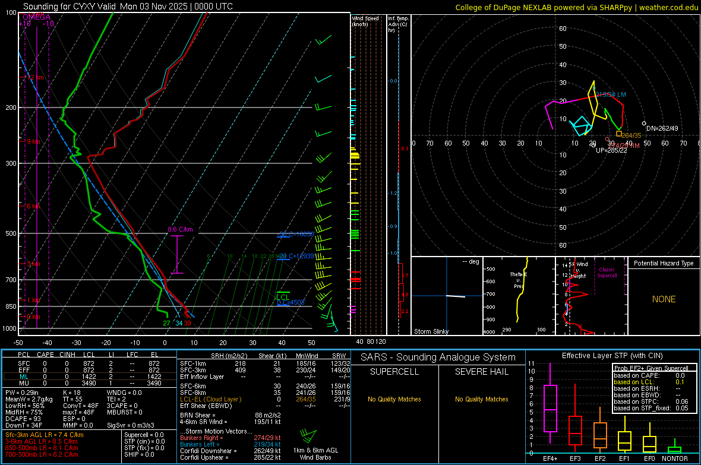Click the LCL-EL (Cloud Layer) row
701x465 pixels.
coord(265,399)
